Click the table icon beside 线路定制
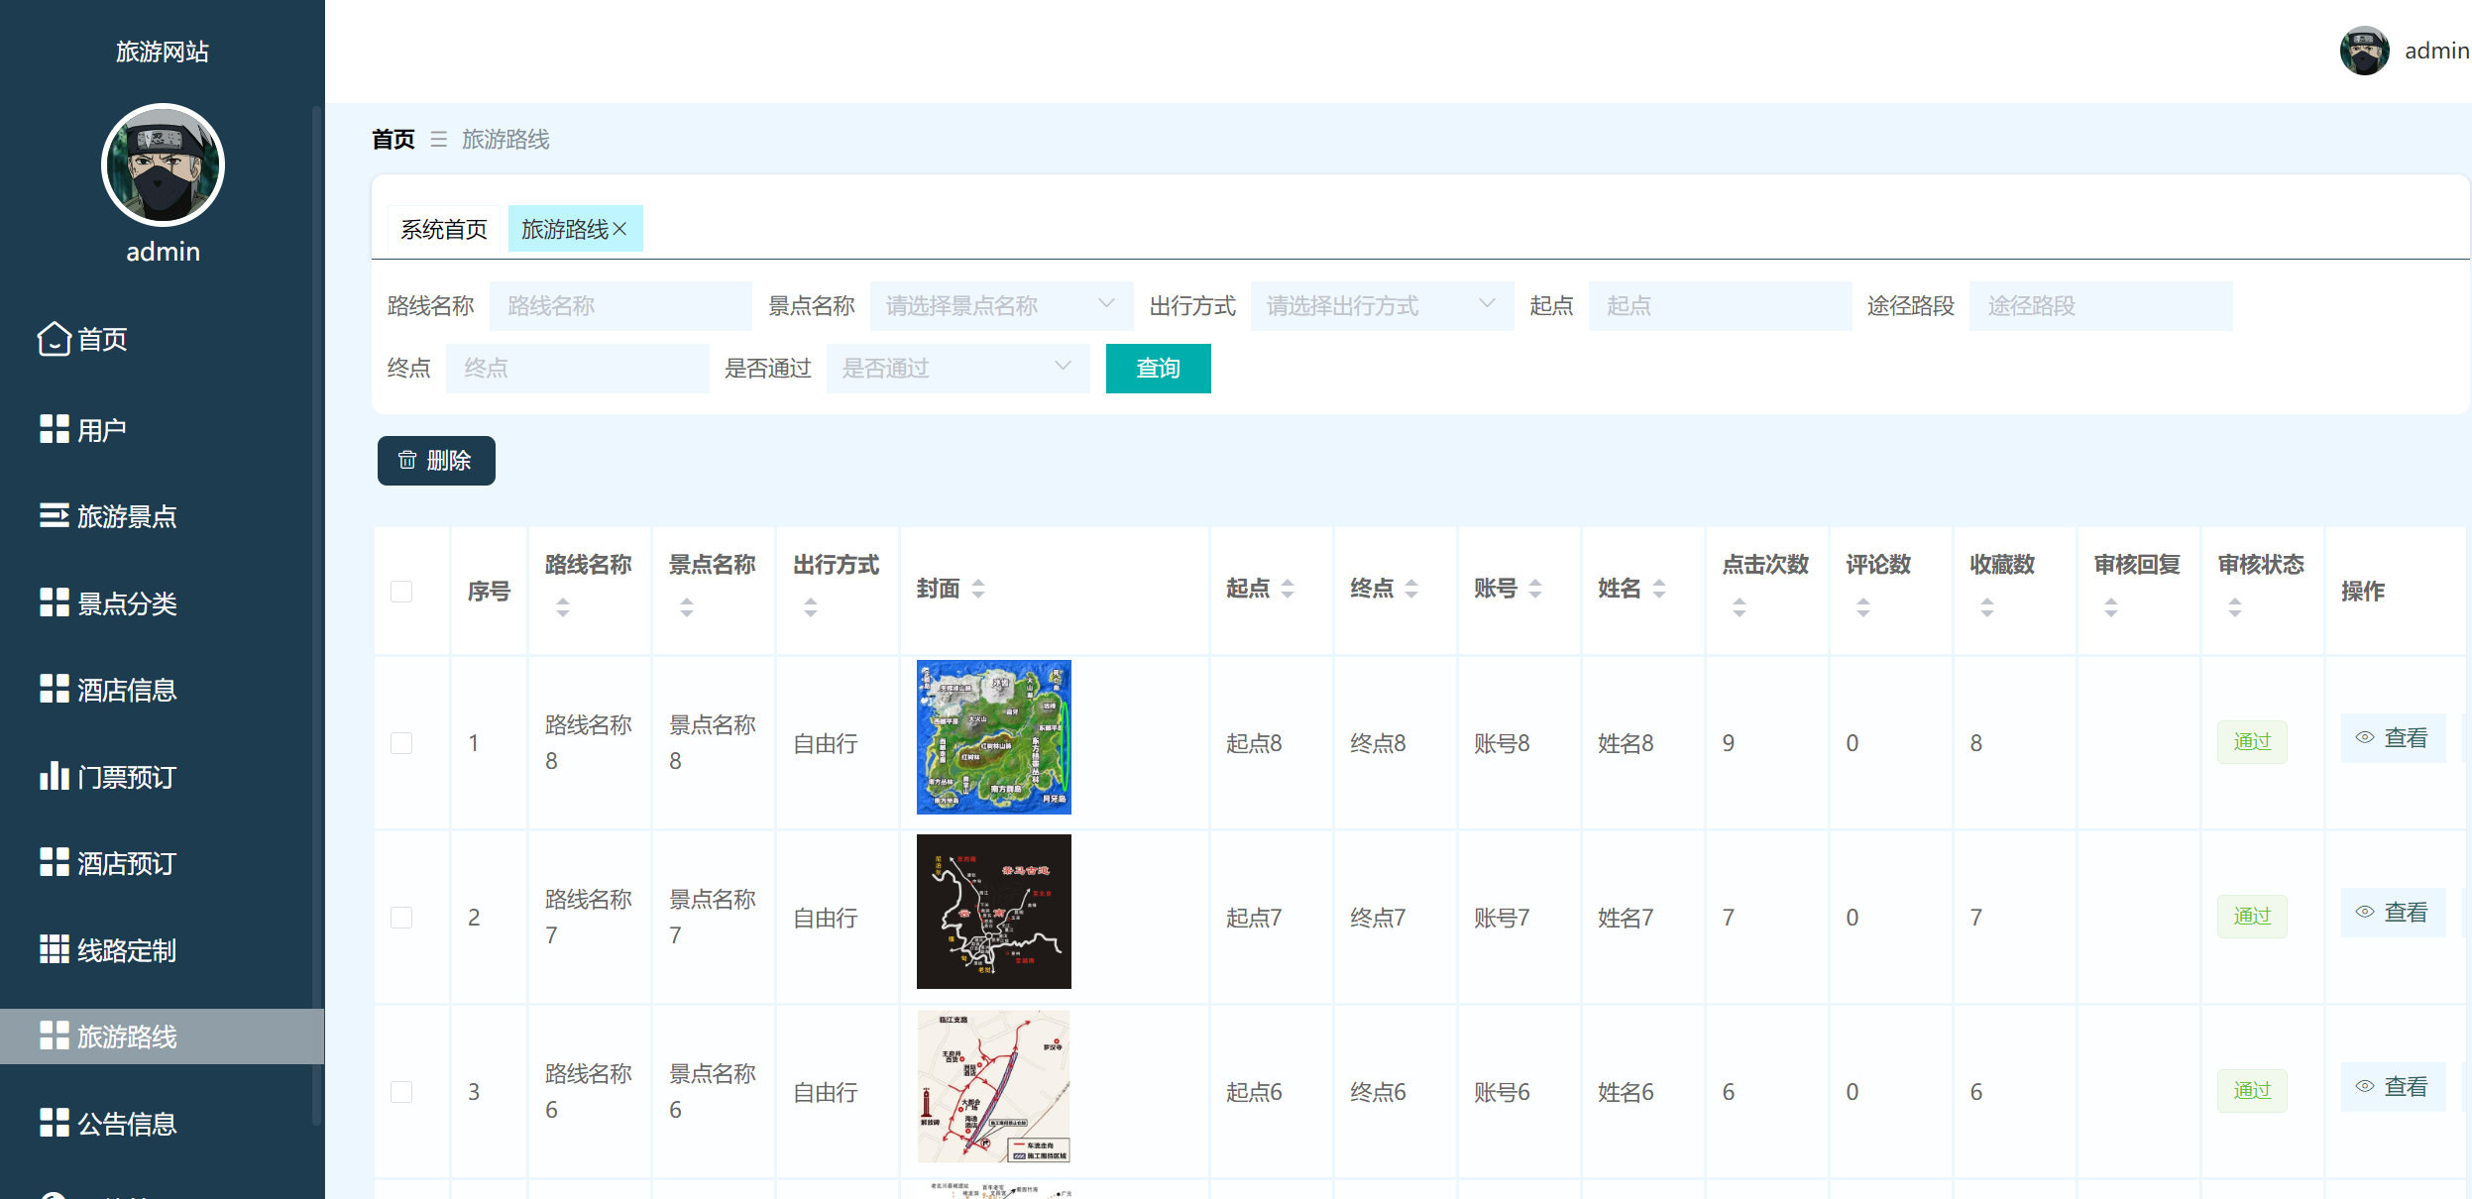The width and height of the screenshot is (2472, 1199). click(54, 949)
